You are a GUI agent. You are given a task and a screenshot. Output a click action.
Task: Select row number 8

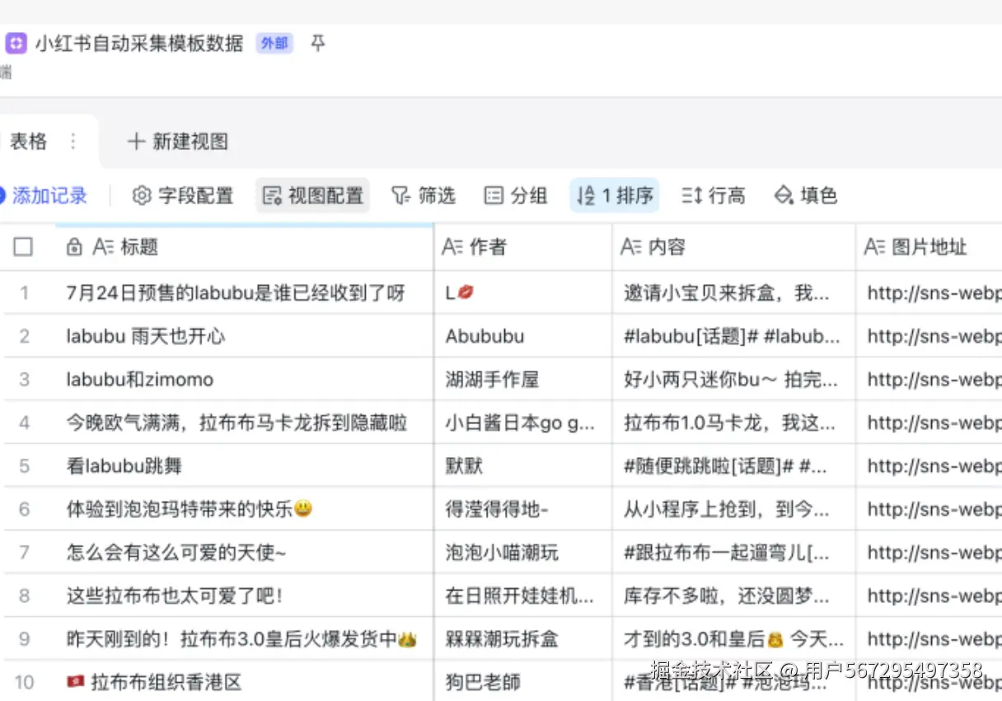coord(25,596)
